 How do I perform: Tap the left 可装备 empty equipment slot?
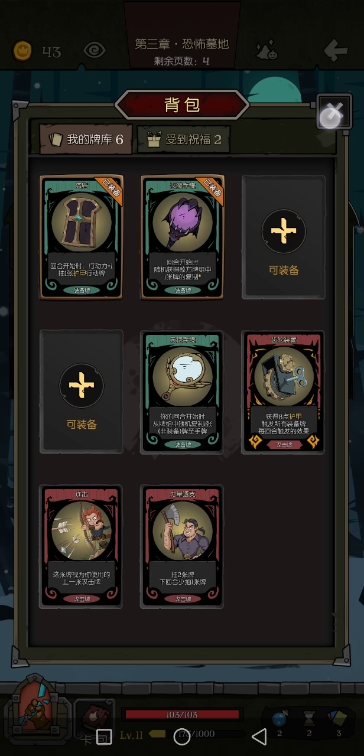coord(82,392)
